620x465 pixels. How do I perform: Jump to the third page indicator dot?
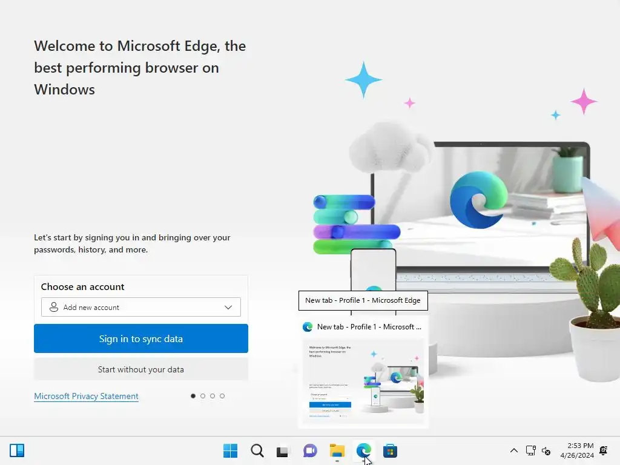click(213, 396)
